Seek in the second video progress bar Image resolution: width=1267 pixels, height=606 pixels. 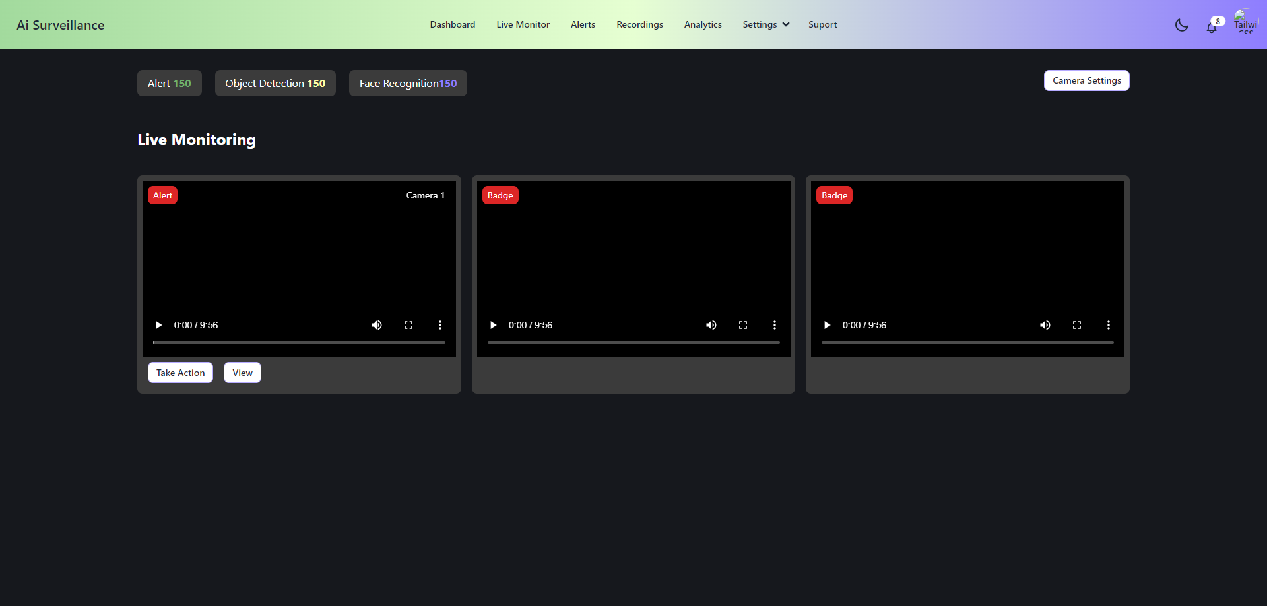click(x=633, y=342)
